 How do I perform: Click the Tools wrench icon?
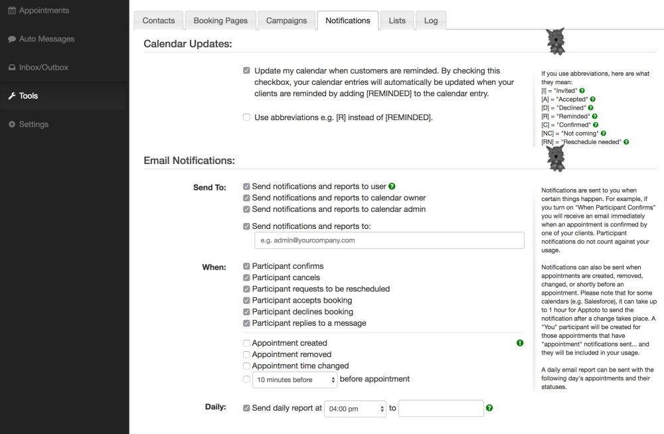12,96
